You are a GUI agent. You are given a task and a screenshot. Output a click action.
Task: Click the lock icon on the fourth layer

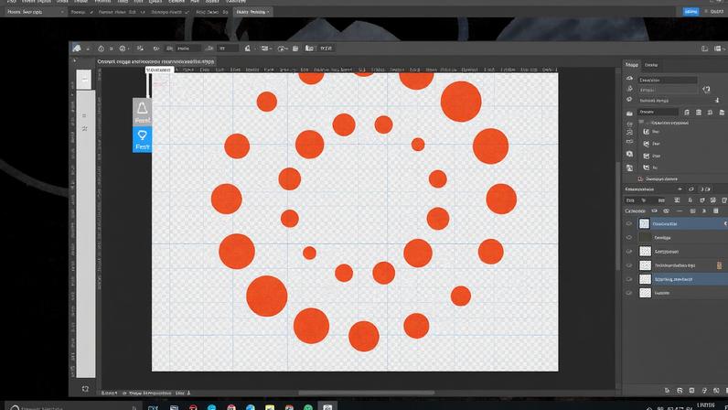click(718, 265)
